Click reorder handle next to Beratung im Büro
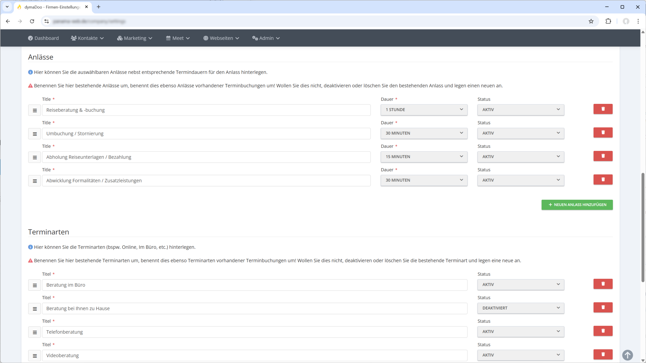 [35, 285]
